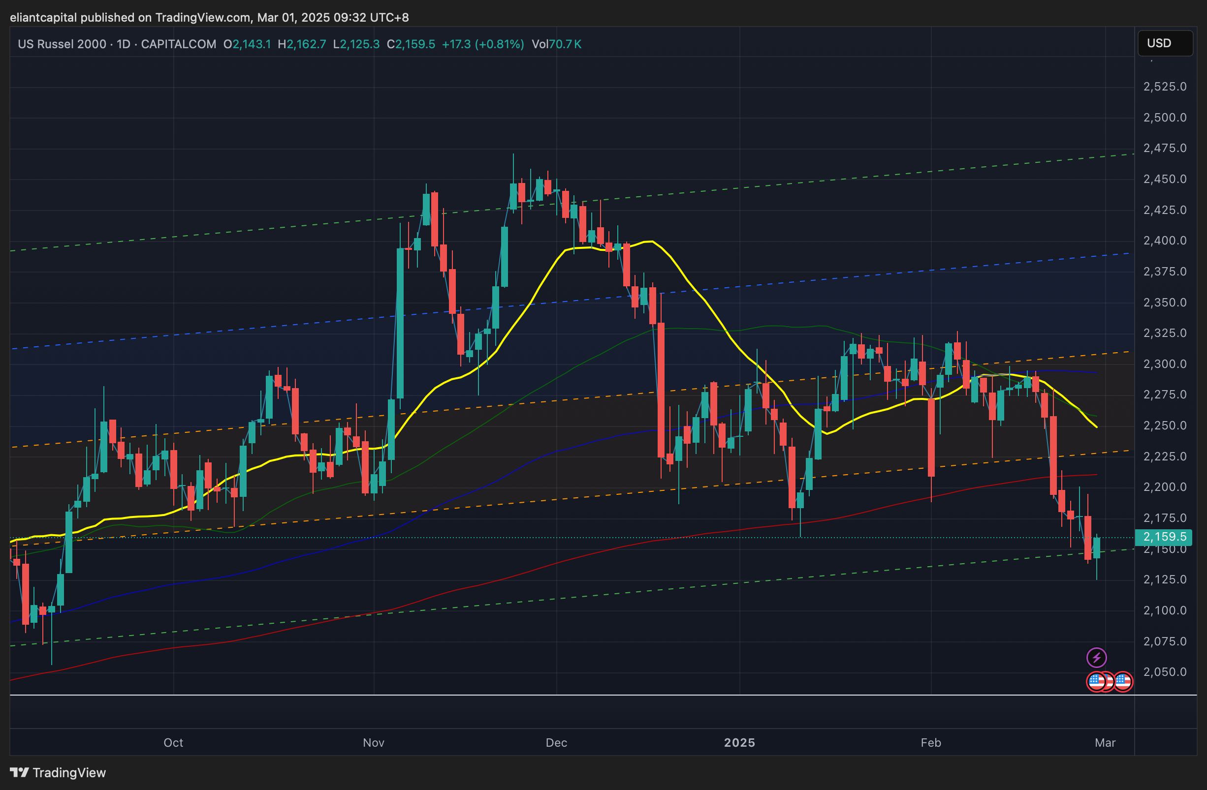Click the Mar label on the time axis
1207x790 pixels.
[x=1105, y=742]
